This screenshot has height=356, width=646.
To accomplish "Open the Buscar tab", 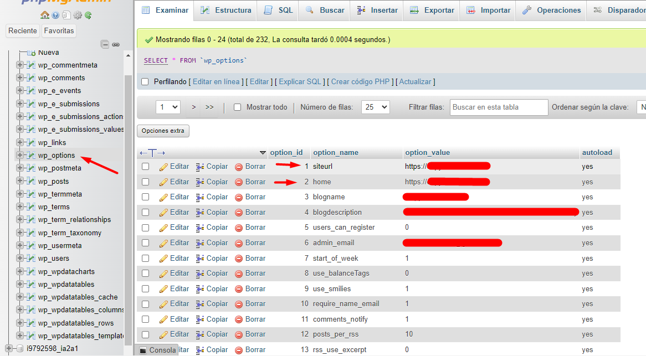I will (x=325, y=11).
